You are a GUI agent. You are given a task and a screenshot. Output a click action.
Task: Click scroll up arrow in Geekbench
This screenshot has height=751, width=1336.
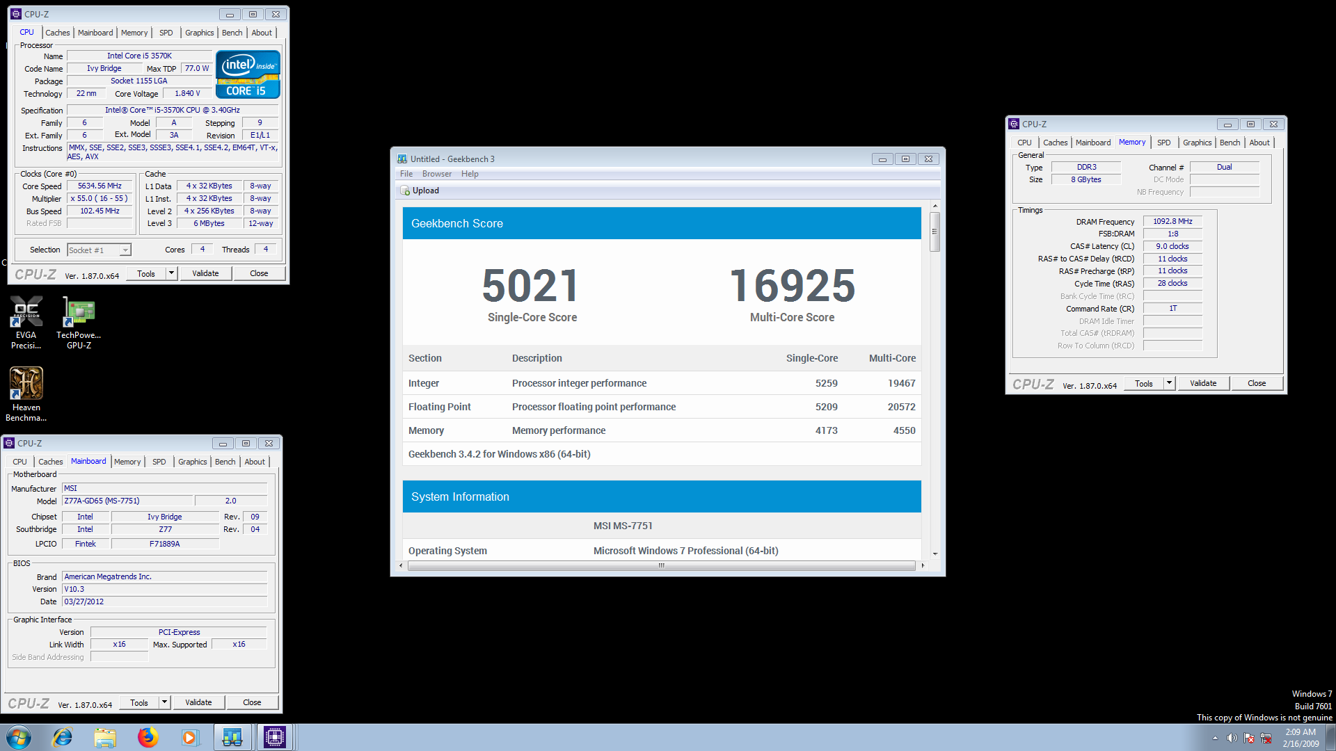pos(935,206)
